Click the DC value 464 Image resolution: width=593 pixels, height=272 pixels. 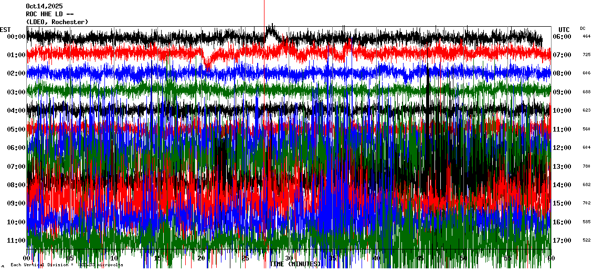586,37
